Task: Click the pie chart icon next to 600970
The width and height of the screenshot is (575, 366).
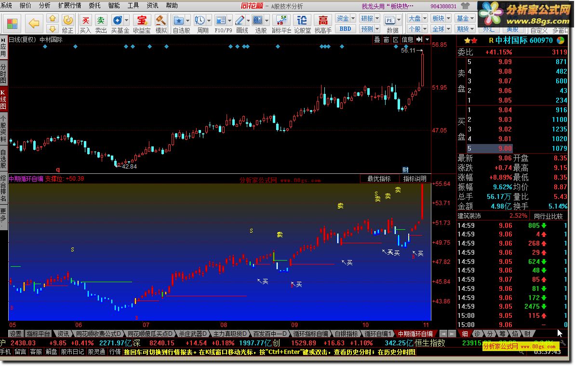Action: (x=560, y=40)
